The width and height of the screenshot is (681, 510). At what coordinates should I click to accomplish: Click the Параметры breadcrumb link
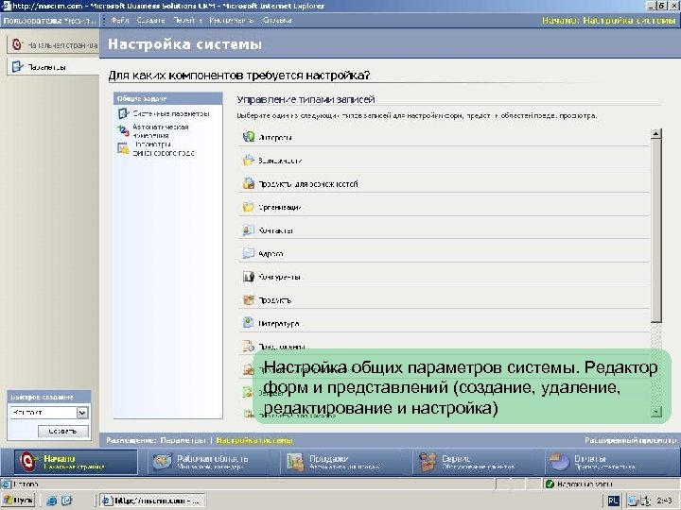[183, 440]
